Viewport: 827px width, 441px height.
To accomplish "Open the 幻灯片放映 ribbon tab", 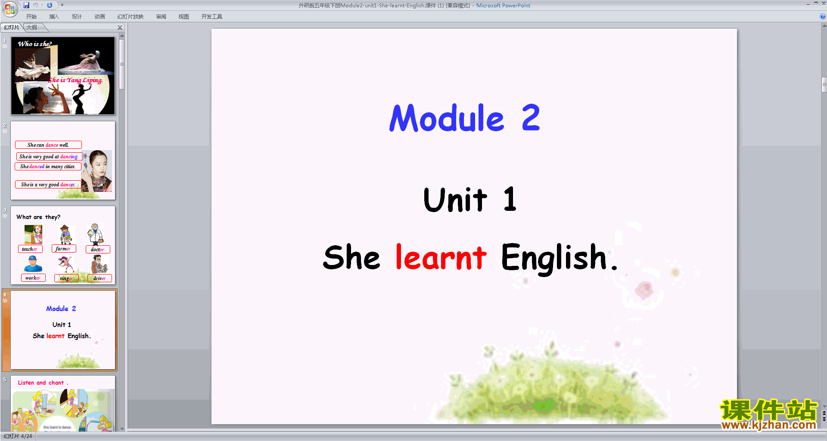I will pyautogui.click(x=131, y=17).
